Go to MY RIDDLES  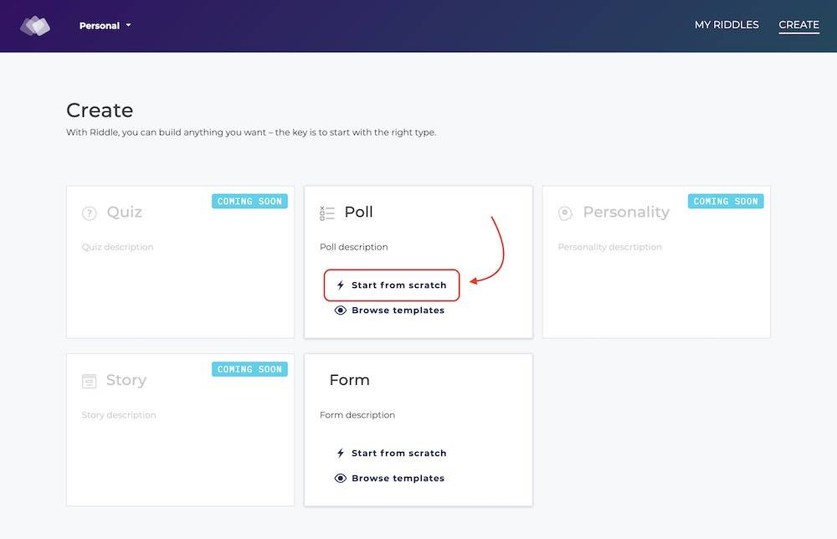point(727,25)
